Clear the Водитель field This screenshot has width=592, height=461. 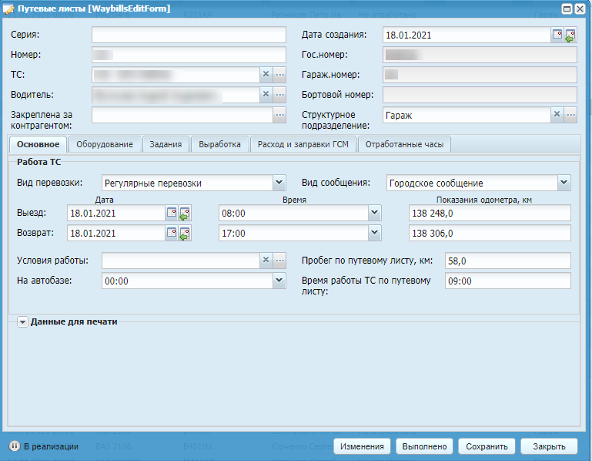266,94
